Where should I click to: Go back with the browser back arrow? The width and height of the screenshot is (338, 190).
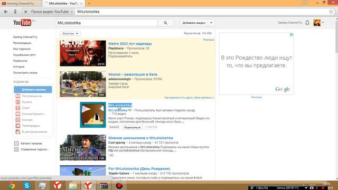tap(6, 12)
